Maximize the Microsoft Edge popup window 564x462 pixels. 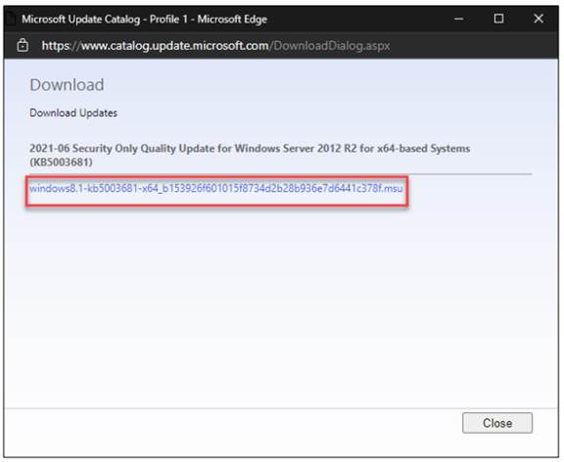tap(498, 19)
